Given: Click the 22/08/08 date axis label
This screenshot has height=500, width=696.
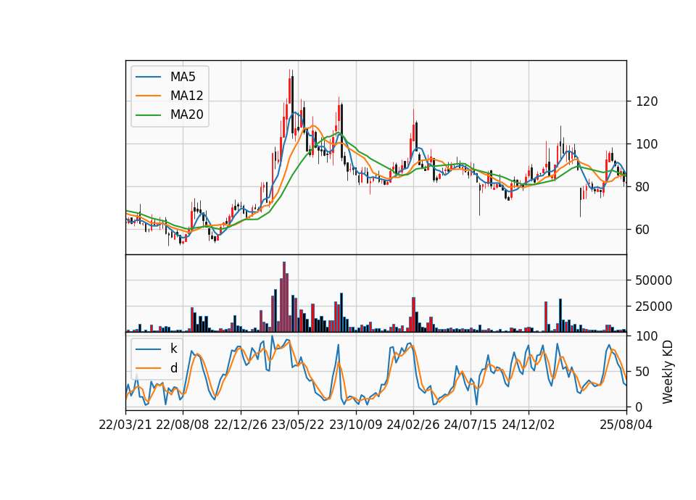Looking at the screenshot, I should click(x=183, y=425).
